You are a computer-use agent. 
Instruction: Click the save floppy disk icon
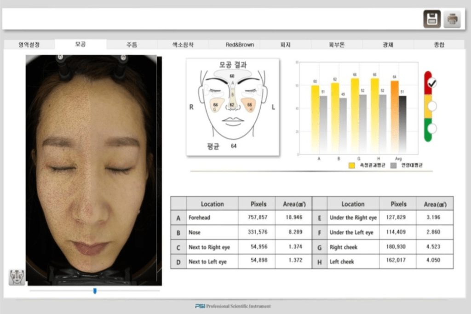click(x=432, y=19)
